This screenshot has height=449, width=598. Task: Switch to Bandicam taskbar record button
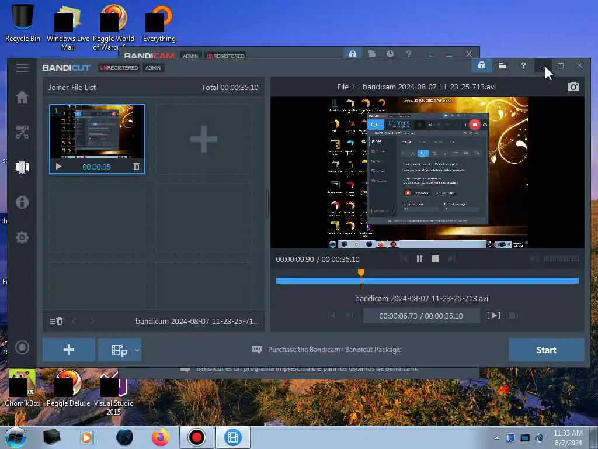coord(197,437)
